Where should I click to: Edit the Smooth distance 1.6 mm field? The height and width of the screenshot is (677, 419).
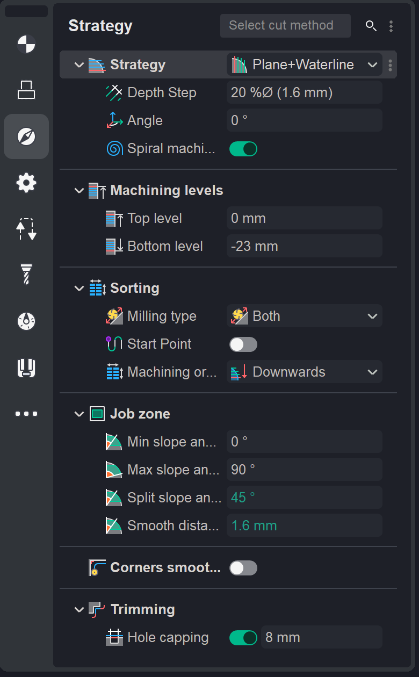[x=305, y=525]
